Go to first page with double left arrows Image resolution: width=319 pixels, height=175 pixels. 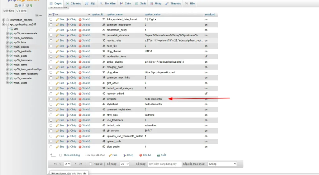point(55,164)
